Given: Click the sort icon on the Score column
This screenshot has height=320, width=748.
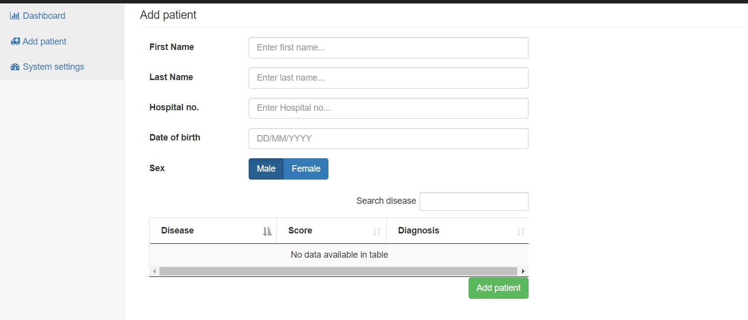Looking at the screenshot, I should tap(377, 230).
